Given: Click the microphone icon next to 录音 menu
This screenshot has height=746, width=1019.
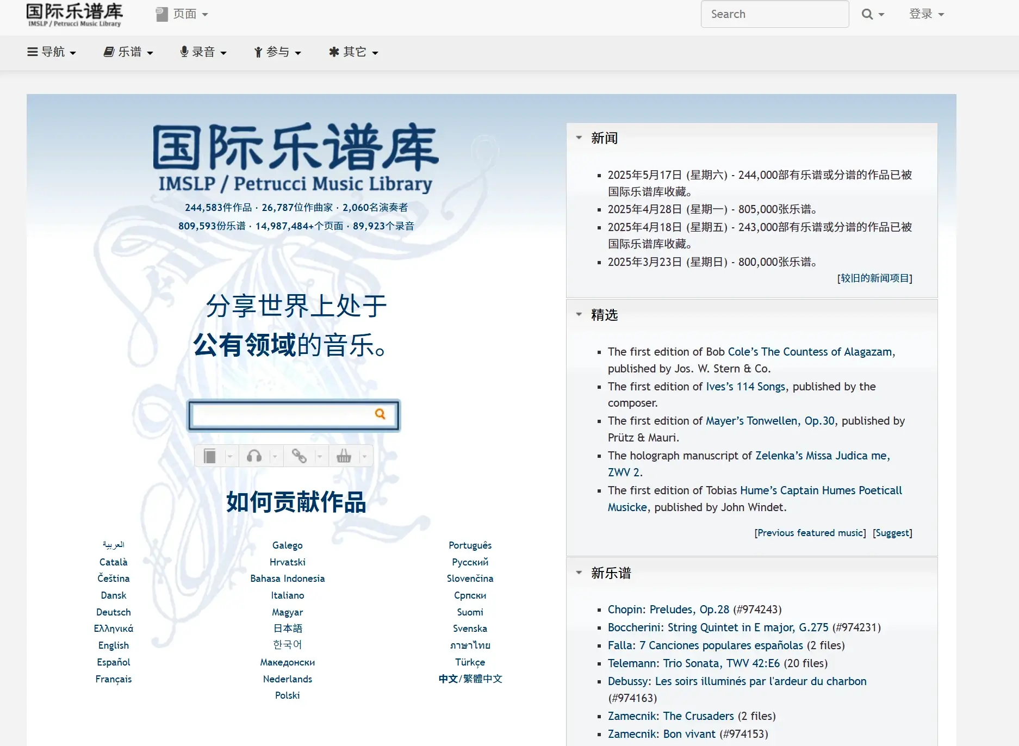Looking at the screenshot, I should tap(184, 52).
